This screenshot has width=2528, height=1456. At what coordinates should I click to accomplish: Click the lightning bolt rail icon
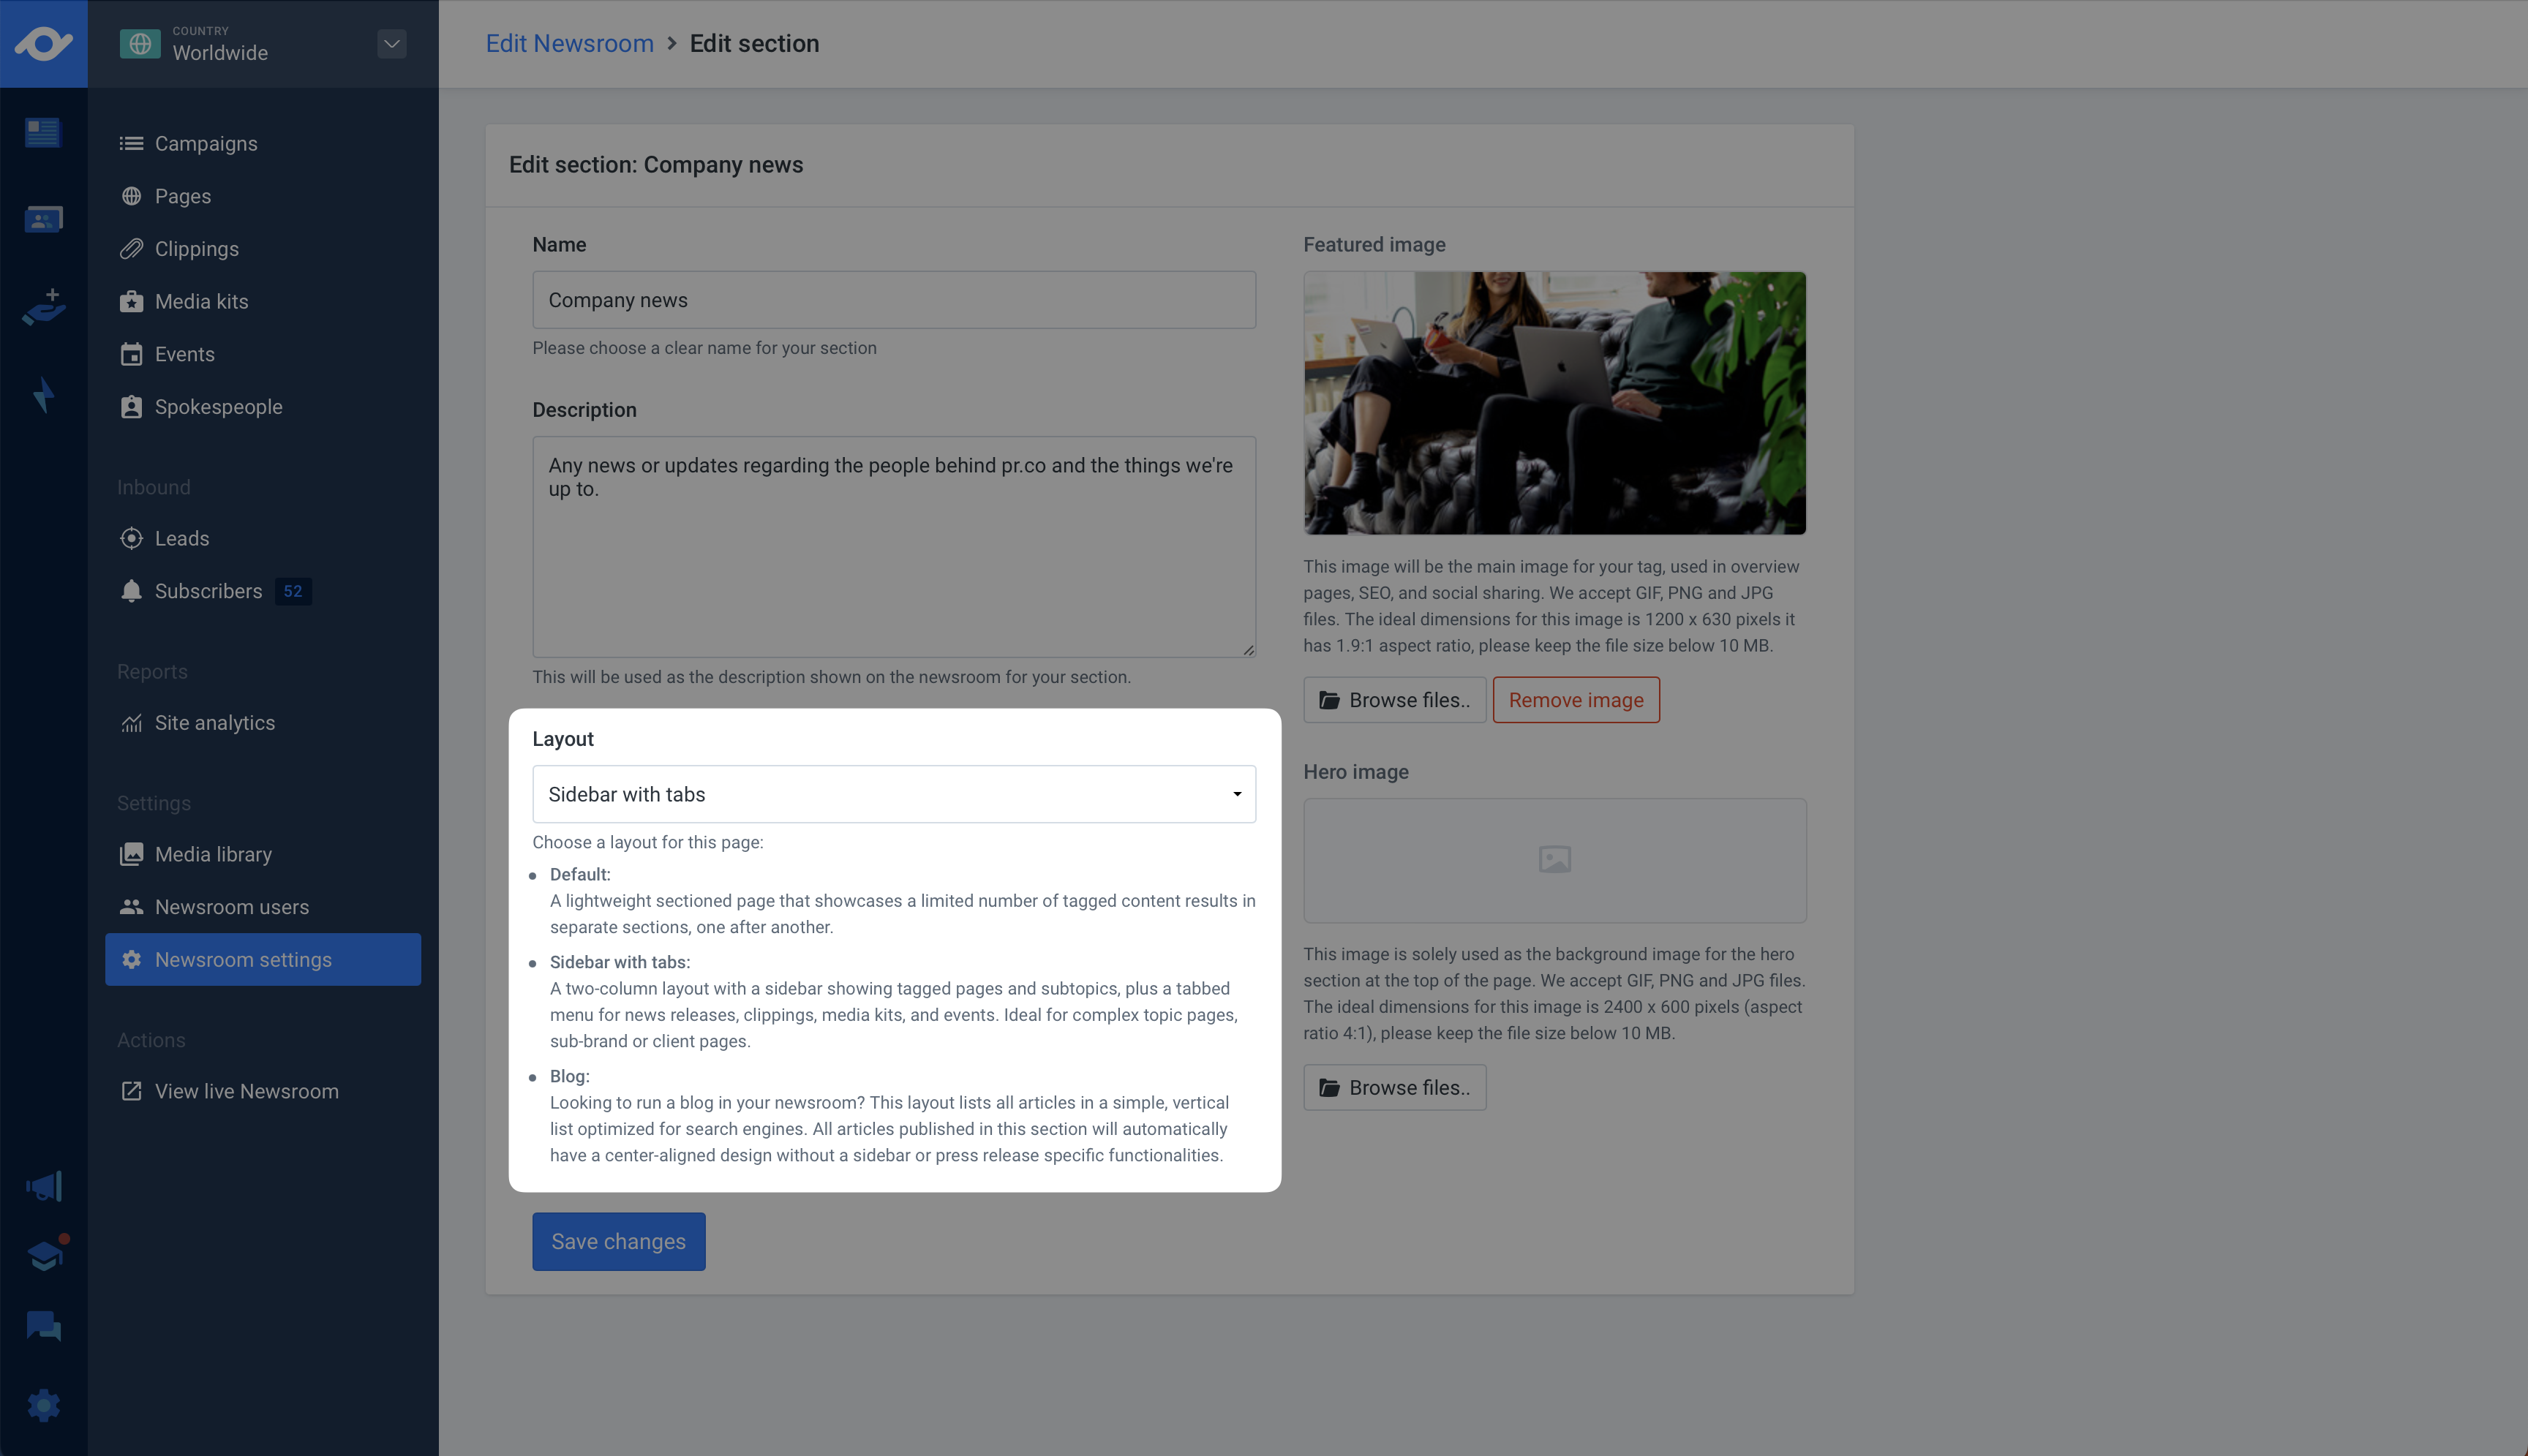tap(43, 395)
